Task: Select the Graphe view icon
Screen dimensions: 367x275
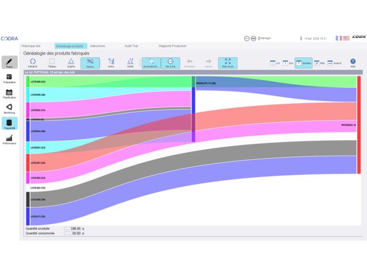Action: pyautogui.click(x=71, y=62)
